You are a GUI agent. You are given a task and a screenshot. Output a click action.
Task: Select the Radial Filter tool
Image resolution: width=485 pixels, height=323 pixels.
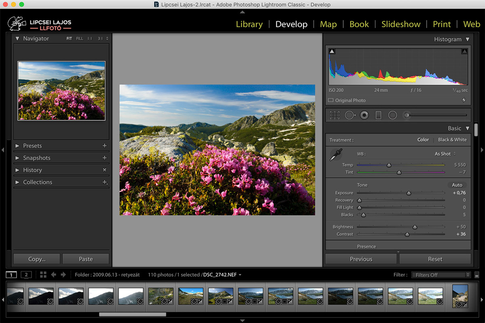tap(392, 115)
